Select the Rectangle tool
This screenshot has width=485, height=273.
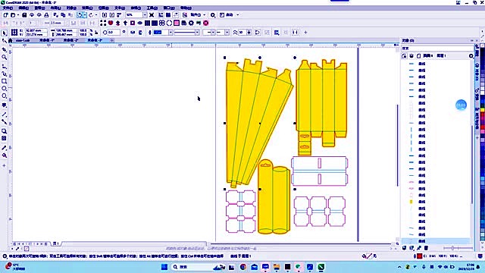coord(4,81)
